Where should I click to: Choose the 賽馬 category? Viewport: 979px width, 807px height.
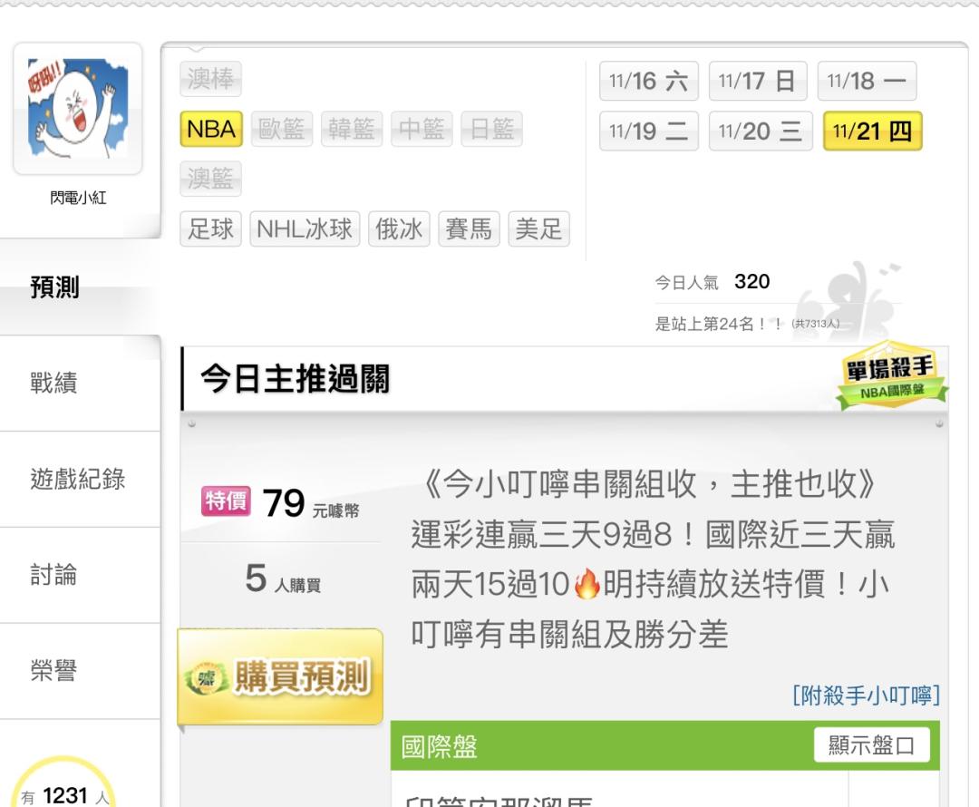coord(469,229)
